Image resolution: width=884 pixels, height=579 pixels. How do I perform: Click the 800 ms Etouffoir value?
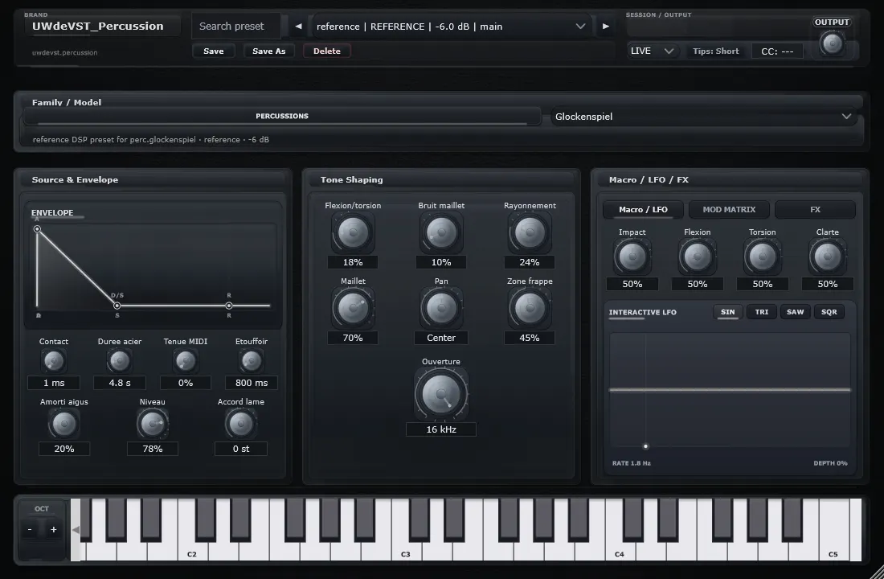coord(252,383)
